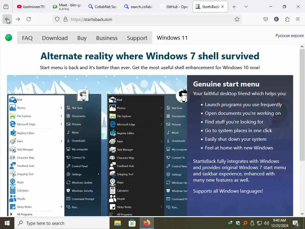305x229 pixels.
Task: Open the volume speaker tray icon
Action: point(267,223)
